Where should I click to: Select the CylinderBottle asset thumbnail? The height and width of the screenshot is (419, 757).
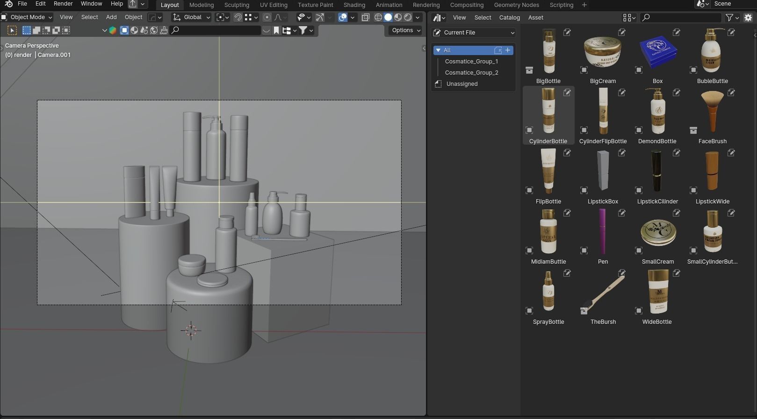tap(548, 115)
